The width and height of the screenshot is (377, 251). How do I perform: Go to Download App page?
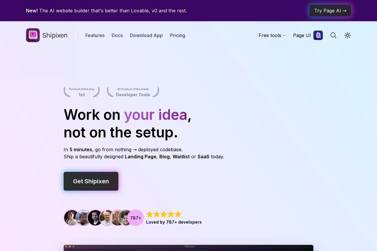(146, 35)
